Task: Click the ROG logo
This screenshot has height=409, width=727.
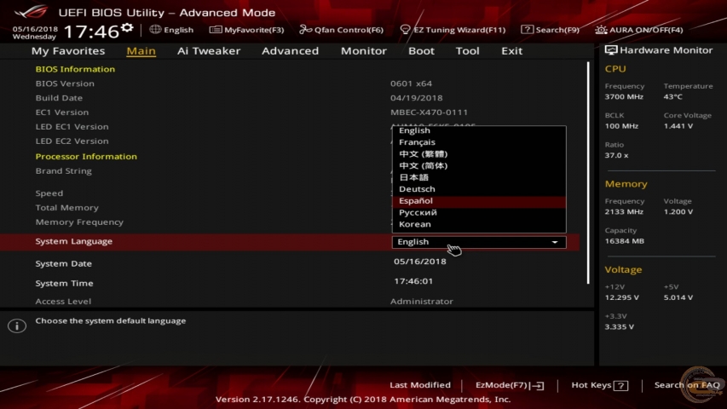Action: click(31, 11)
